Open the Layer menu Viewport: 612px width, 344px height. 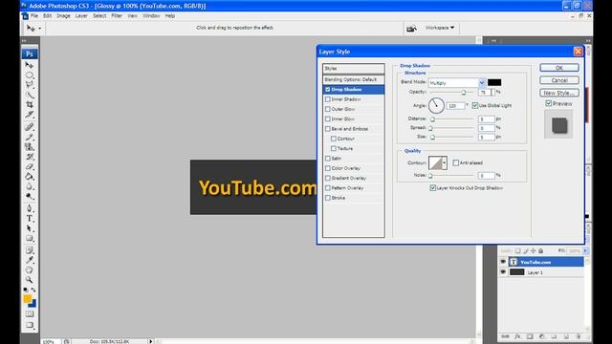click(81, 16)
